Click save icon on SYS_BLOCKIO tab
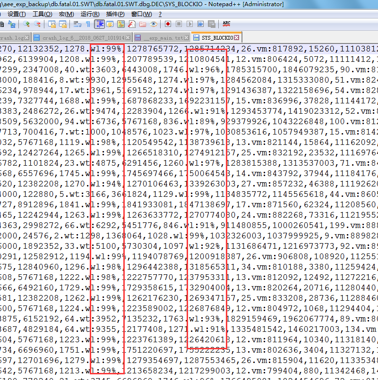The image size is (378, 380). [196, 38]
